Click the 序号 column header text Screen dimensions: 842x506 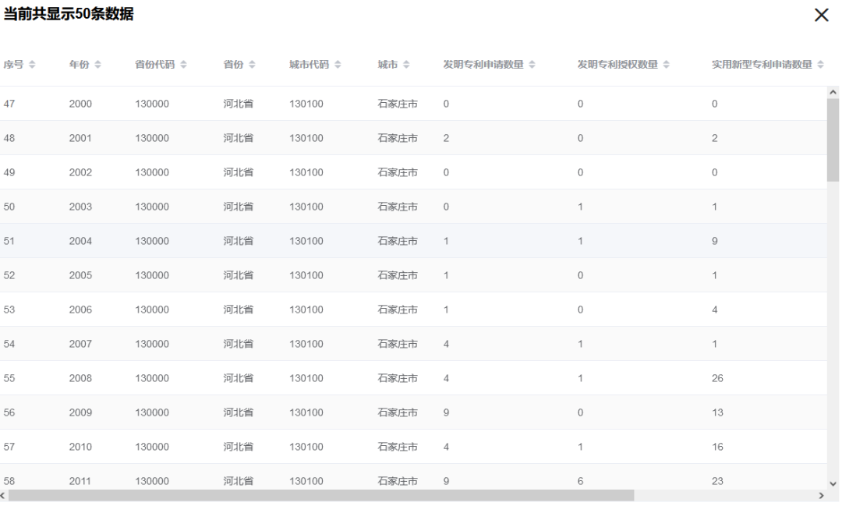pos(13,65)
